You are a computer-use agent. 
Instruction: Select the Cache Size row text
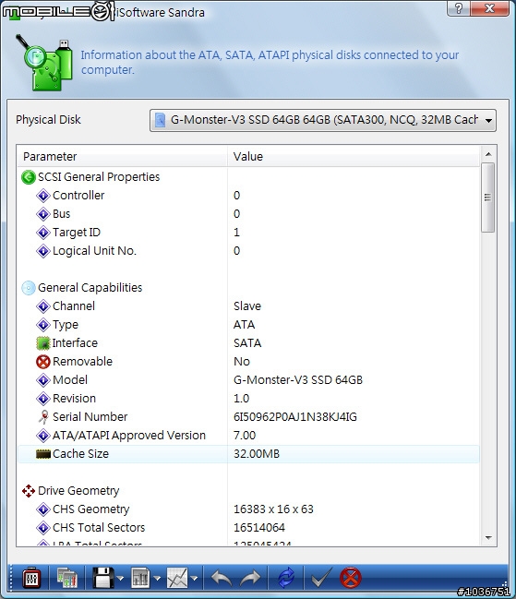click(x=80, y=454)
